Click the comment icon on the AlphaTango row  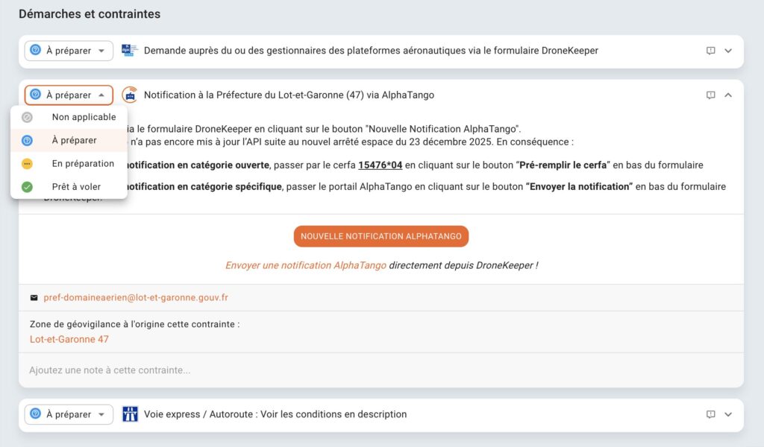tap(710, 95)
